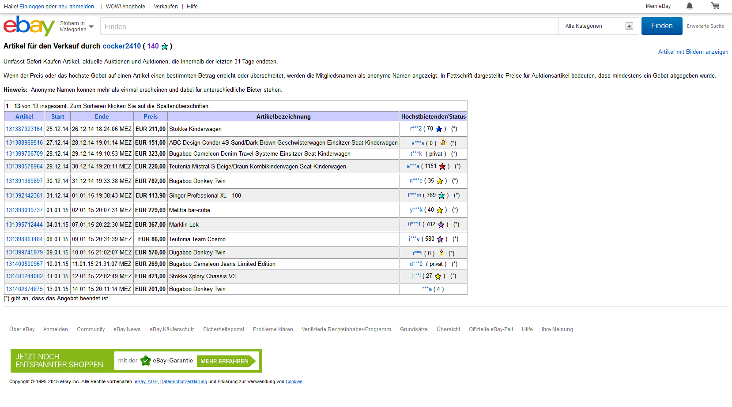Click eBay Käuferschutz in the footer
Viewport: 732px width, 407px height.
tap(172, 329)
